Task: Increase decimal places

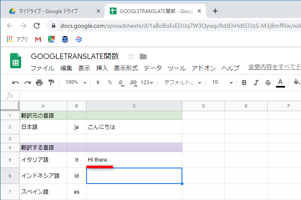Action: [x=133, y=83]
